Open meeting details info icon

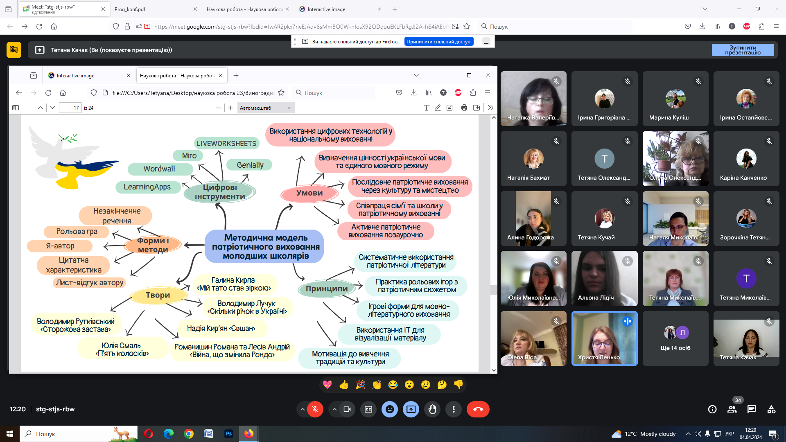tap(712, 409)
